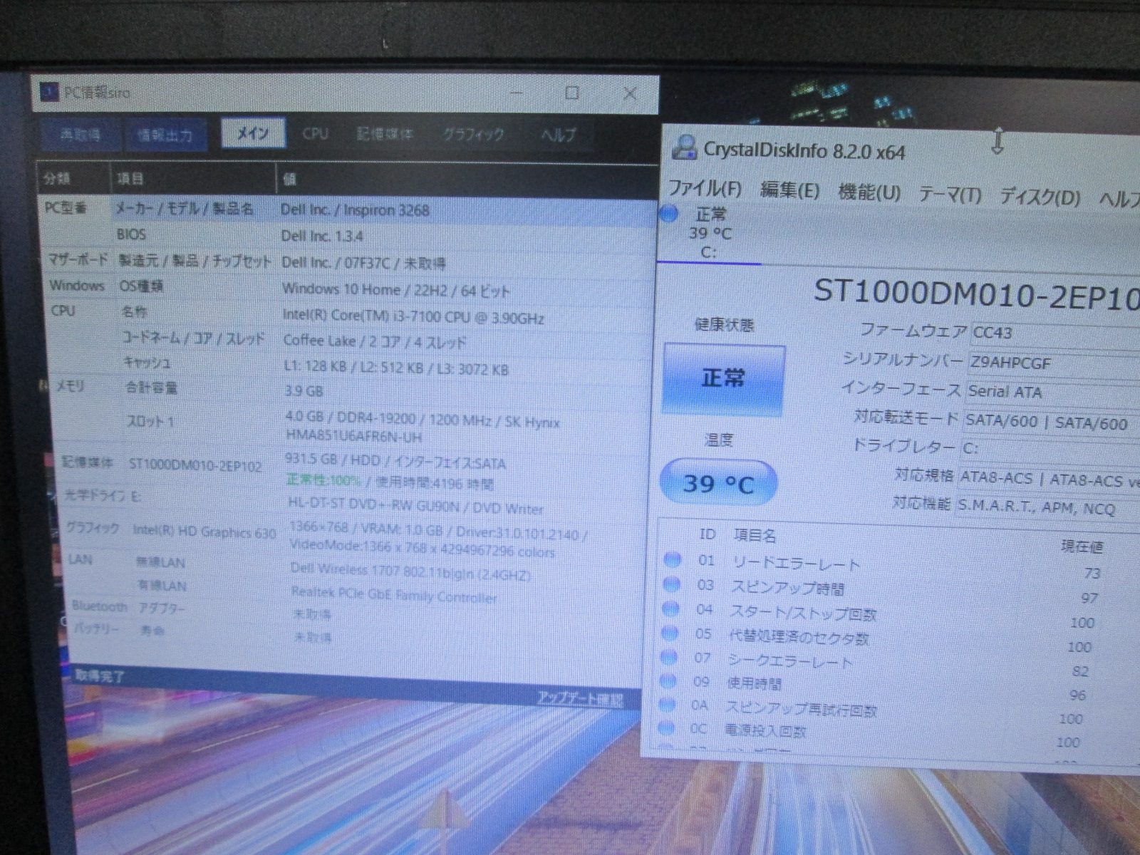Screen dimensions: 1140x855
Task: Click the status circle for ID 07 シークエラーレート
Action: coord(668,657)
